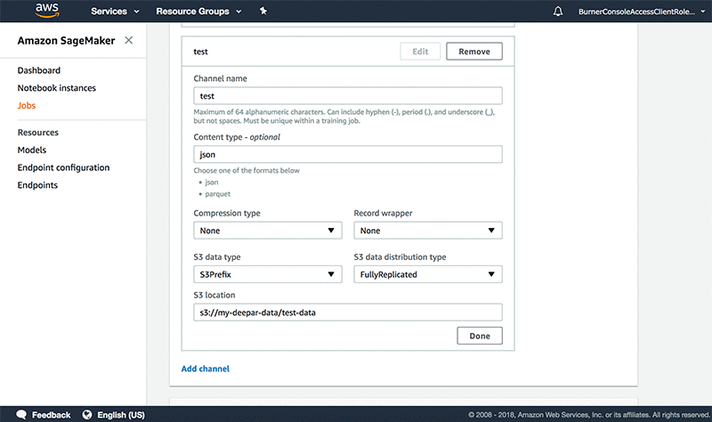Click the parquet format hint
This screenshot has width=712, height=422.
[217, 194]
